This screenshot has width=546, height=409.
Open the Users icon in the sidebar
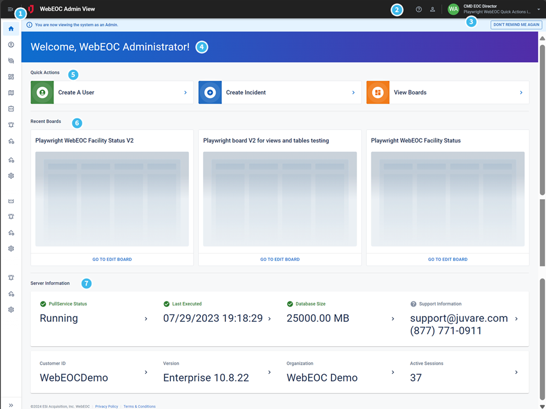coord(10,44)
